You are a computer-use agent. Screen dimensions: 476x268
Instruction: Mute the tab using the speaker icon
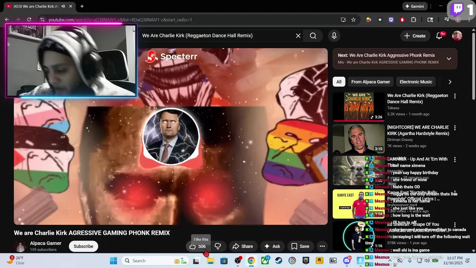(x=63, y=6)
